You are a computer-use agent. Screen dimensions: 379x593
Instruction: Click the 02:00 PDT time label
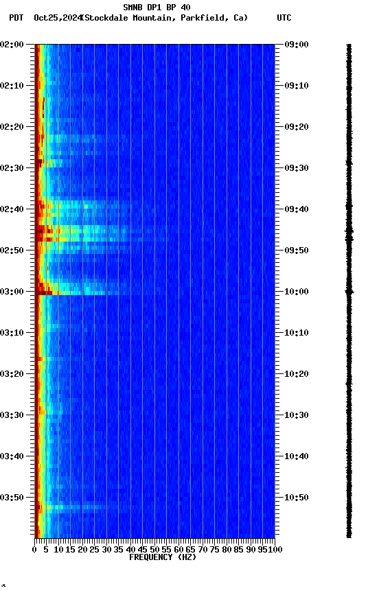pyautogui.click(x=12, y=45)
